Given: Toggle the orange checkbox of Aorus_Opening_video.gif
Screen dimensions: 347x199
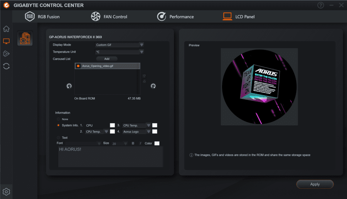Looking at the screenshot, I should 78,66.
